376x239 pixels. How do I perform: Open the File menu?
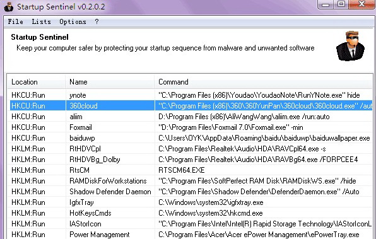pyautogui.click(x=15, y=22)
